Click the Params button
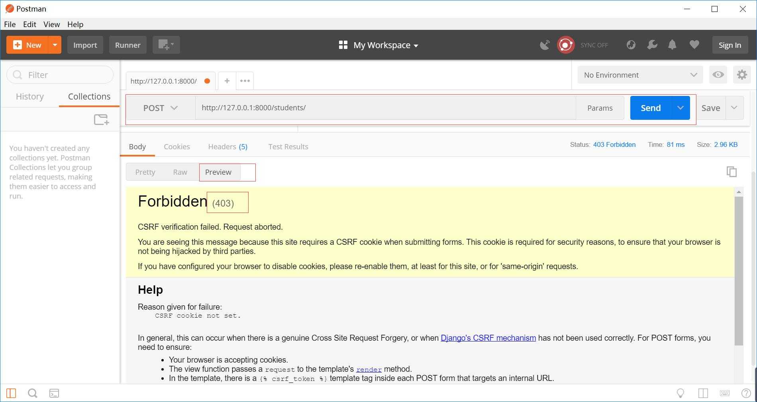This screenshot has height=402, width=757. pos(600,108)
